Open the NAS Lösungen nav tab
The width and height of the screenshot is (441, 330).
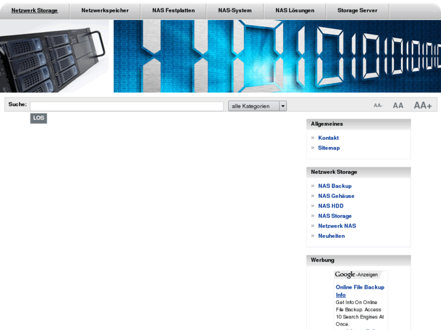[295, 11]
